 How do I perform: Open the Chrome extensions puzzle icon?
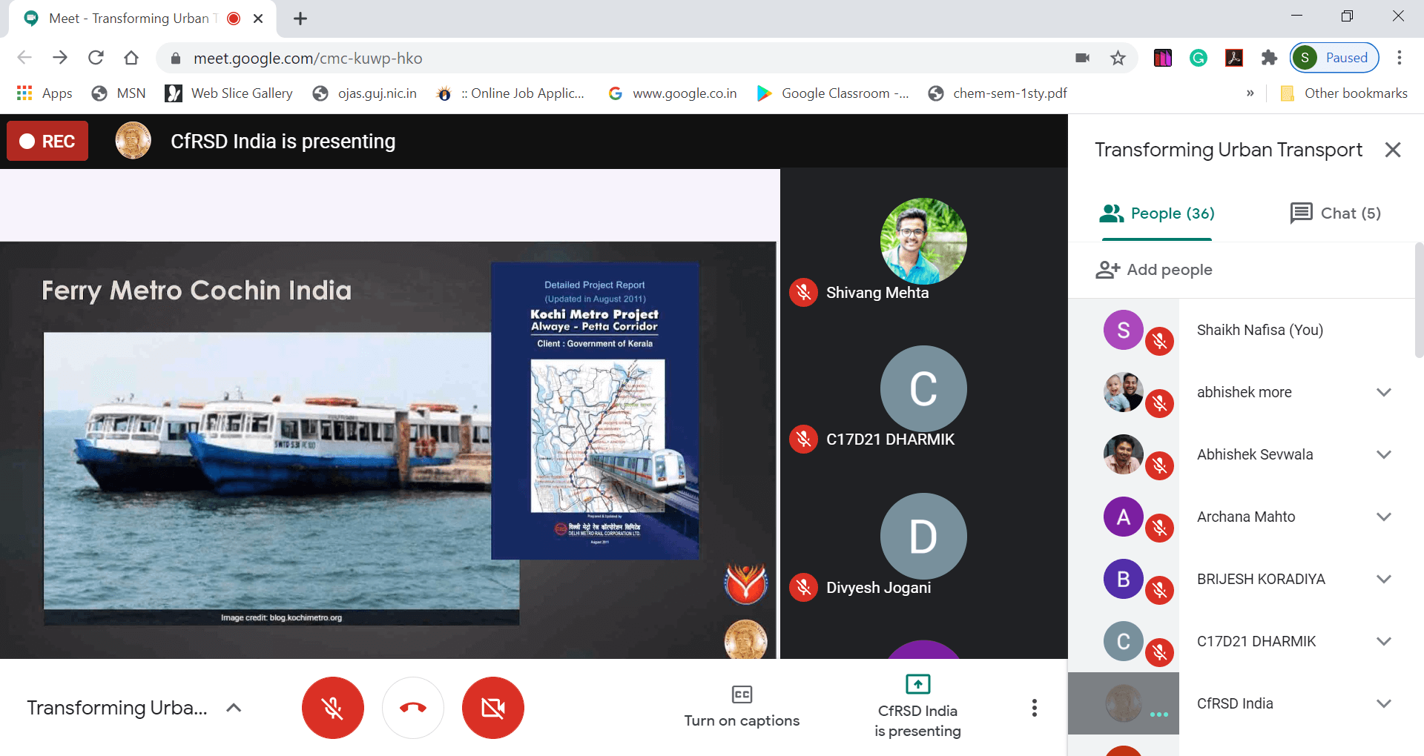(x=1269, y=58)
